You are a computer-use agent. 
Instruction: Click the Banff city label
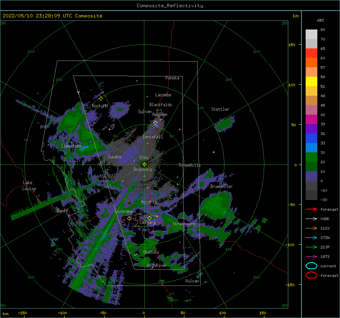click(62, 211)
